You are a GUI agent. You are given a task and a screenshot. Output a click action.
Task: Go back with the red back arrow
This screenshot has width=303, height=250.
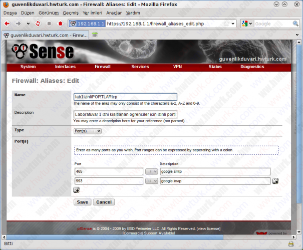7,24
